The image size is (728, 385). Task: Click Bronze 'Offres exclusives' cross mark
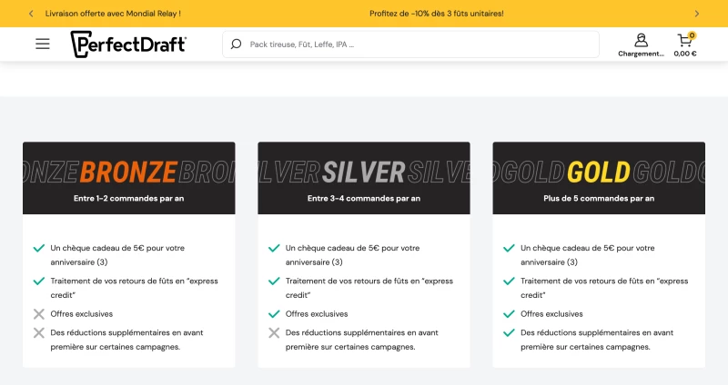pos(39,314)
